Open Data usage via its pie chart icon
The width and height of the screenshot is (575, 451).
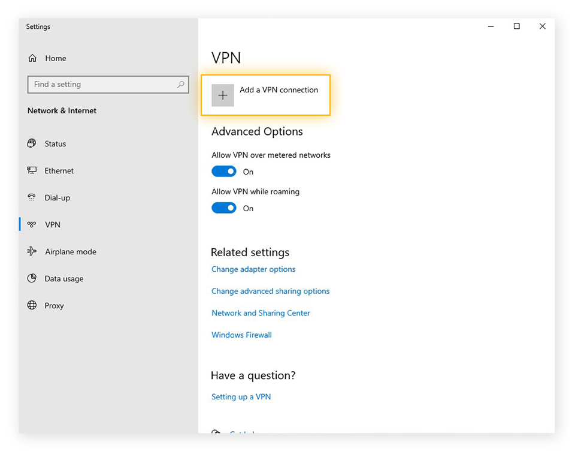32,278
